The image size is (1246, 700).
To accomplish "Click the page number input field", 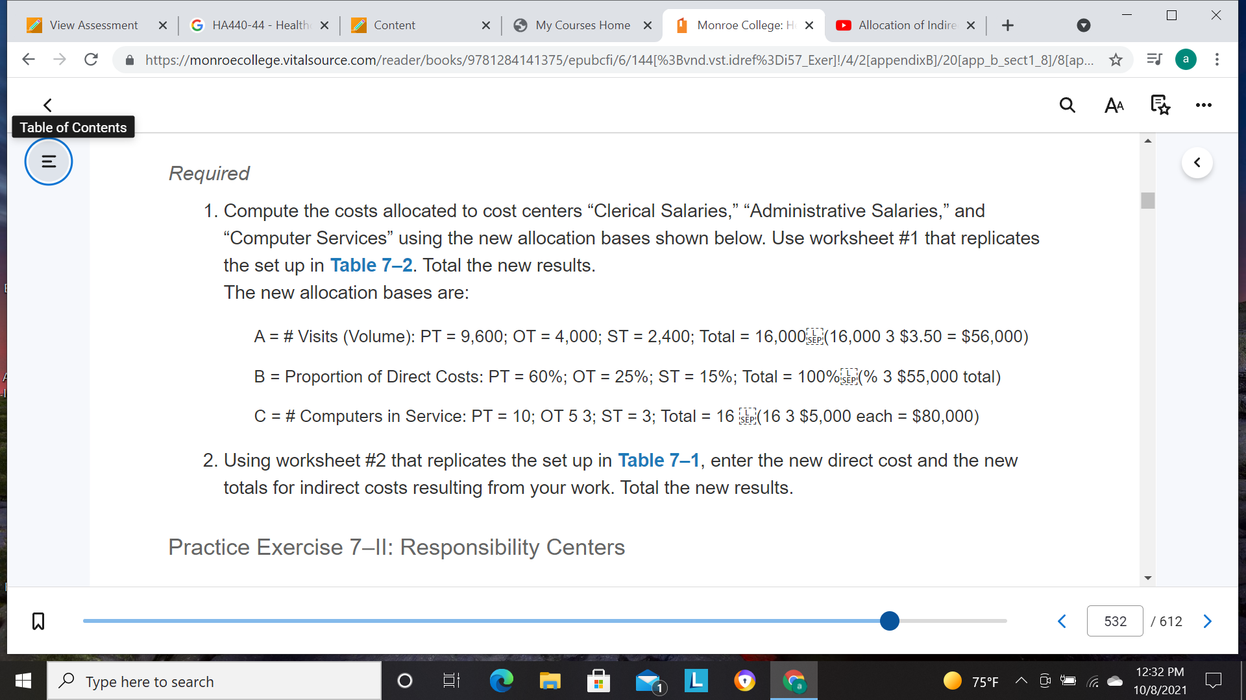I will point(1114,622).
